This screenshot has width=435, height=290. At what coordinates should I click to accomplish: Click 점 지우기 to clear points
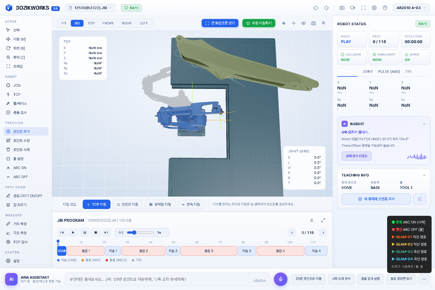[26, 205]
